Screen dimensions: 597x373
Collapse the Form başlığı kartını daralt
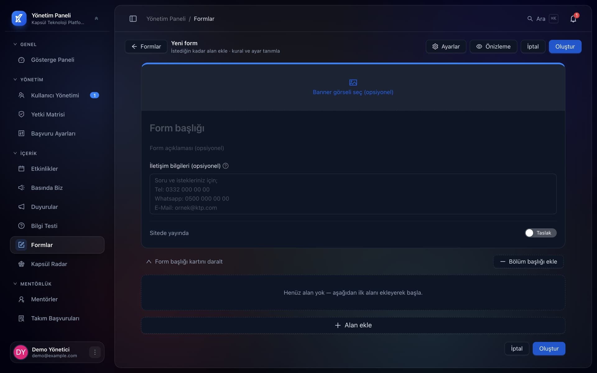184,261
